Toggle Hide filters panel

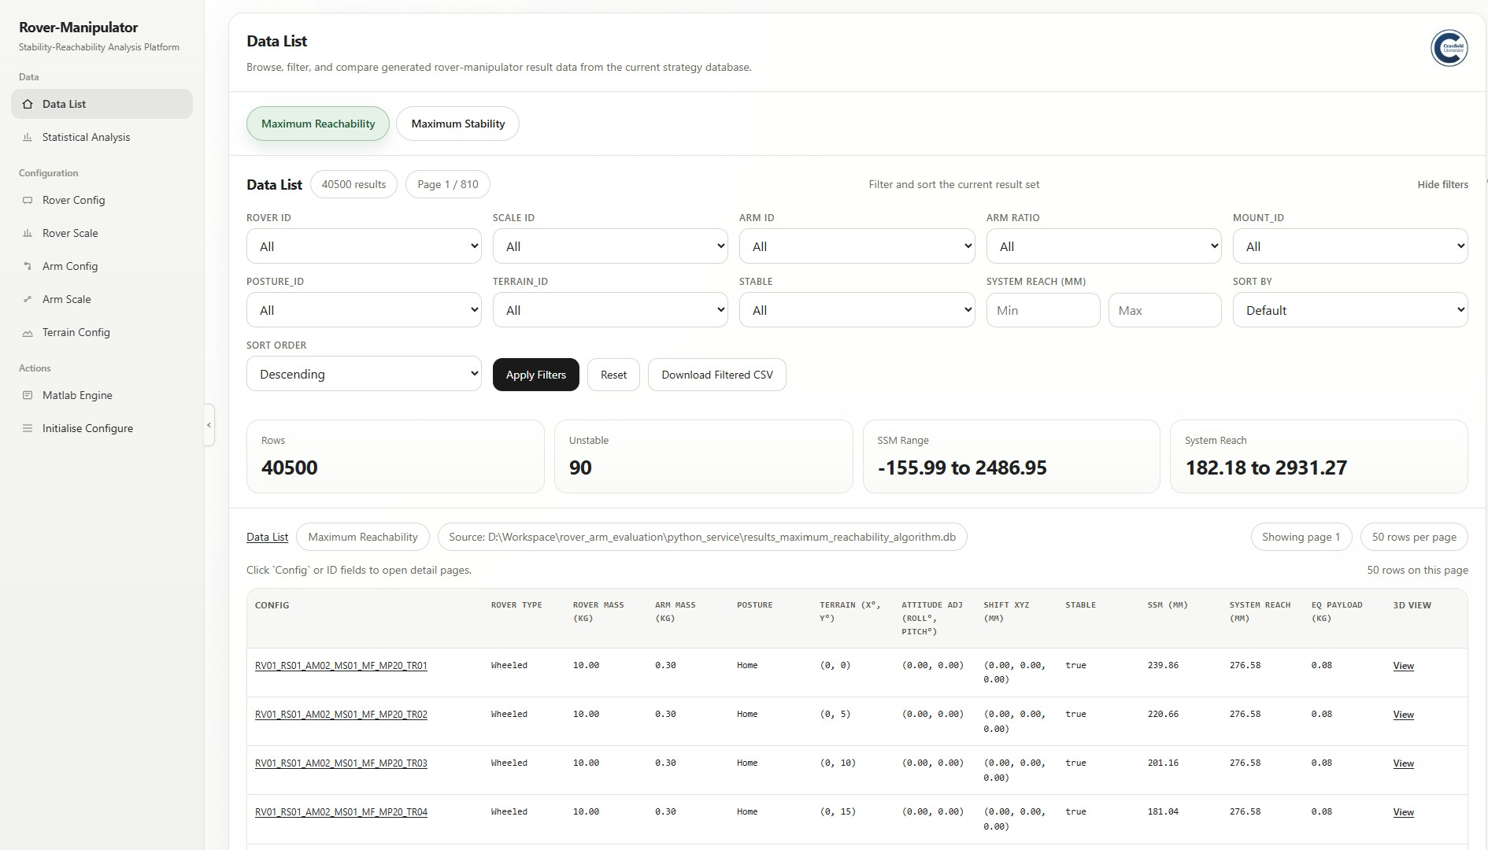(x=1442, y=184)
